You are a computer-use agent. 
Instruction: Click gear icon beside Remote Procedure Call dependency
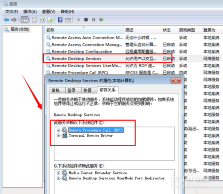click(65, 130)
